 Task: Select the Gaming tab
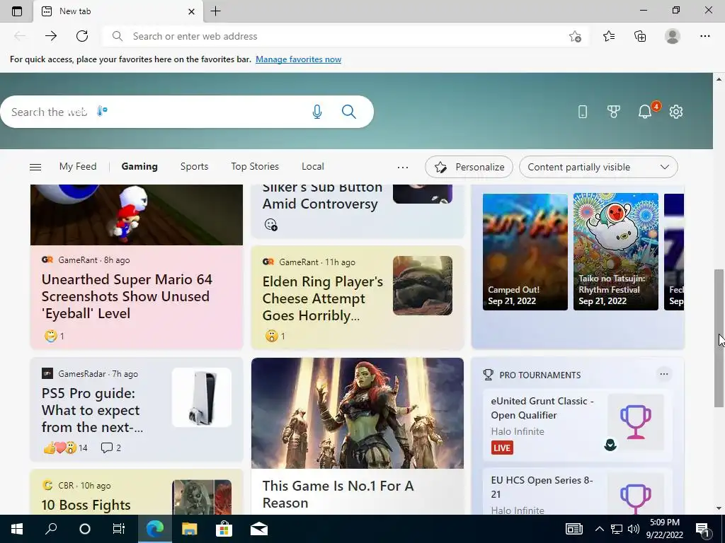[139, 167]
